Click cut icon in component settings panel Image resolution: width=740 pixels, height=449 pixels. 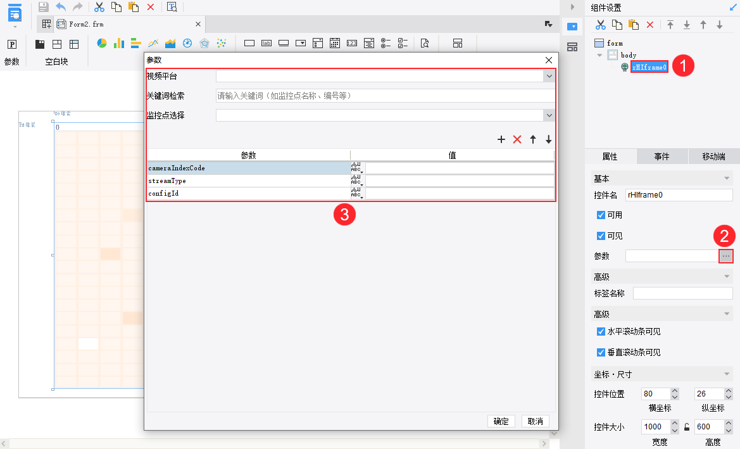[x=600, y=25]
